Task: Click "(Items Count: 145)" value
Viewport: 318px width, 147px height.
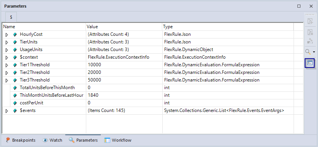Action: (x=107, y=110)
